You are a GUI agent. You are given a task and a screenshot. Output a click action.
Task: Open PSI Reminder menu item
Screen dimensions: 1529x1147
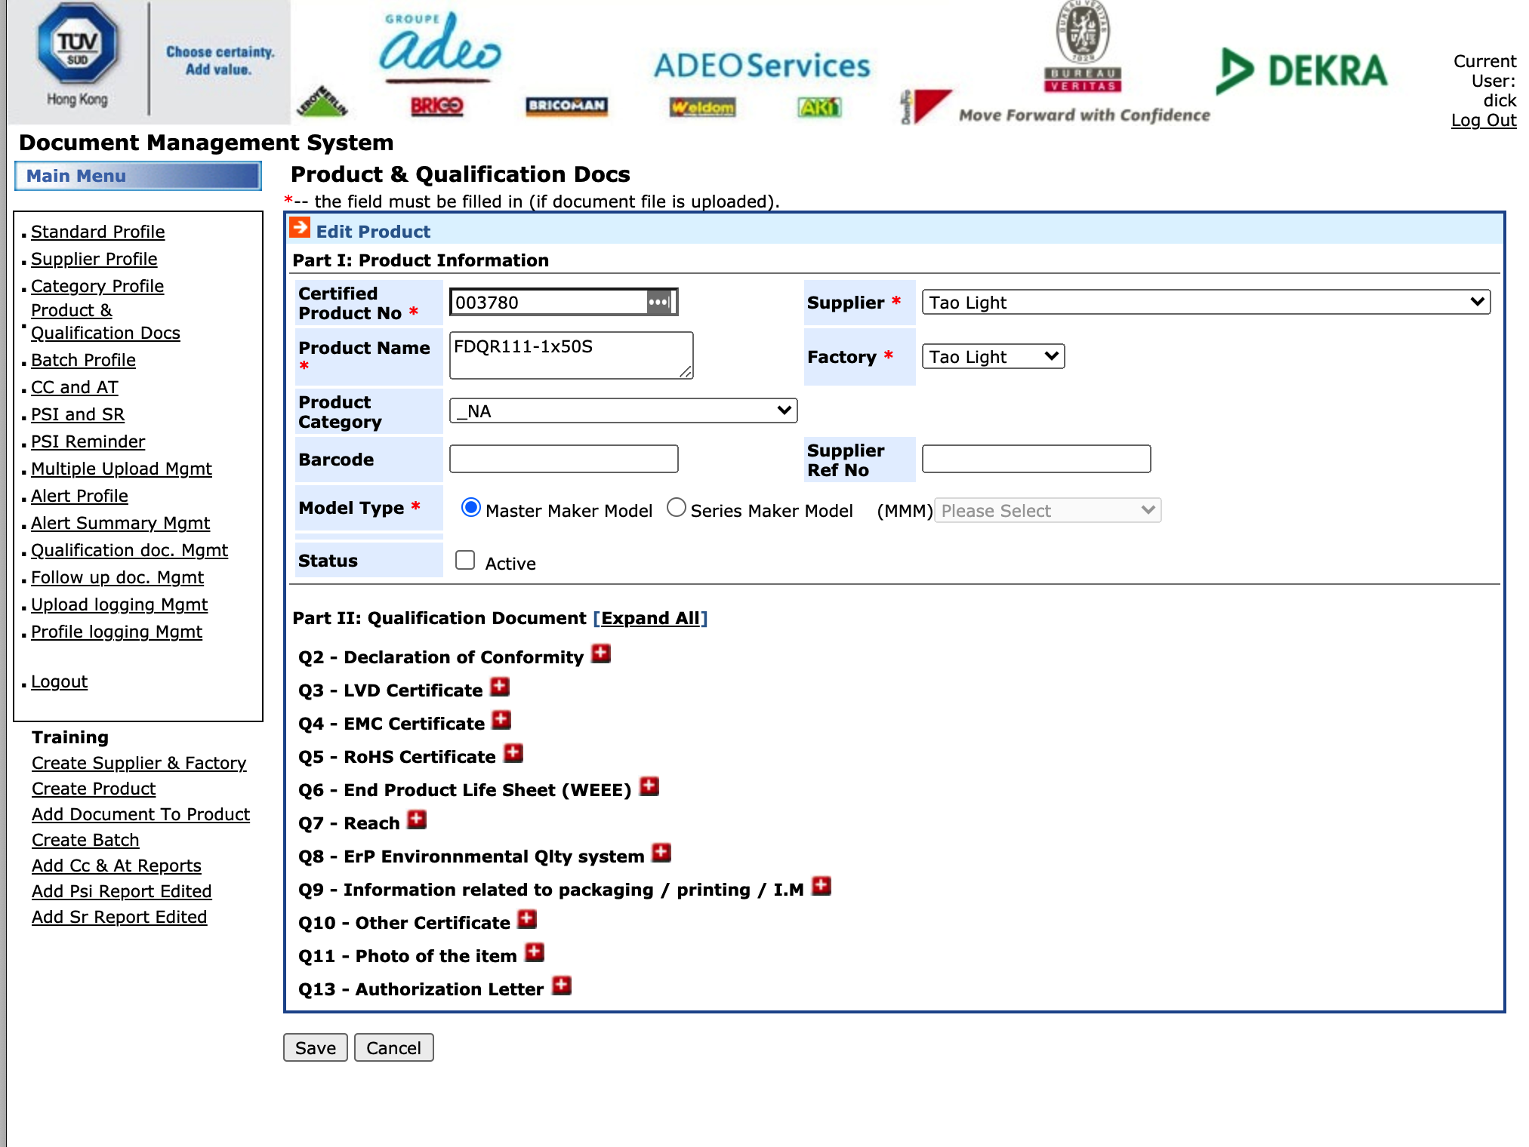tap(88, 441)
